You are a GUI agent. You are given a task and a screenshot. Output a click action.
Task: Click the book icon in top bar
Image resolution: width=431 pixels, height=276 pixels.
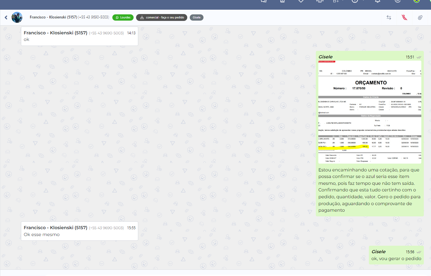[282, 1]
